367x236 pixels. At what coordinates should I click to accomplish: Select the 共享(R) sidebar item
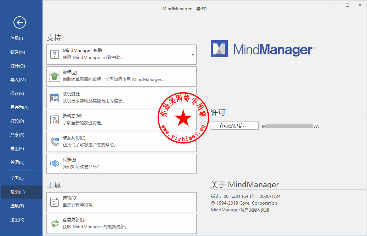tap(17, 135)
